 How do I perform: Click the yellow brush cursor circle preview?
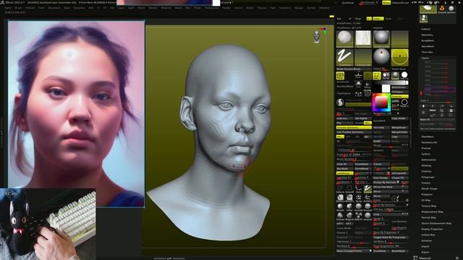400,57
